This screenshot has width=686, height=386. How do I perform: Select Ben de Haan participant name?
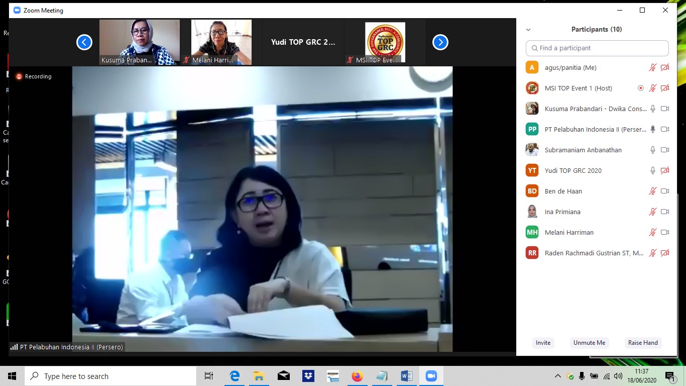point(563,191)
